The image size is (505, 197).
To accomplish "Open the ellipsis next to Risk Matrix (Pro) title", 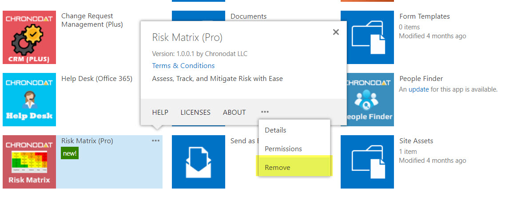I will click(155, 141).
